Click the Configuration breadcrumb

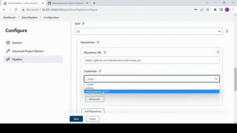click(x=51, y=17)
